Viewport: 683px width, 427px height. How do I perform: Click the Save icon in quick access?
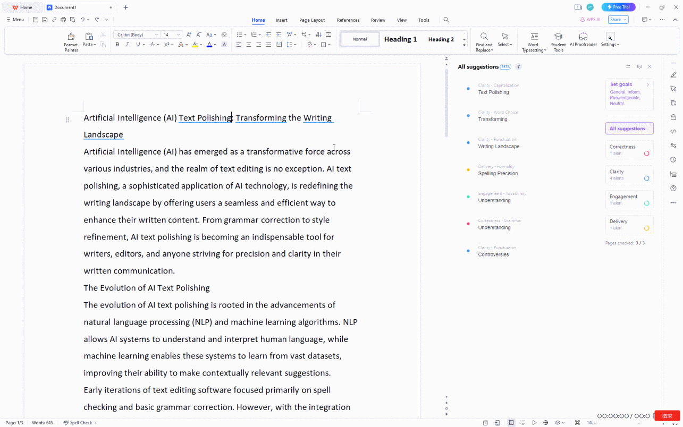[45, 20]
